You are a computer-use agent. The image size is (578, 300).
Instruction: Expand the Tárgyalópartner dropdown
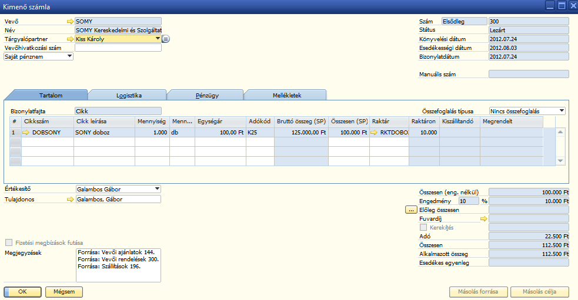(158, 39)
